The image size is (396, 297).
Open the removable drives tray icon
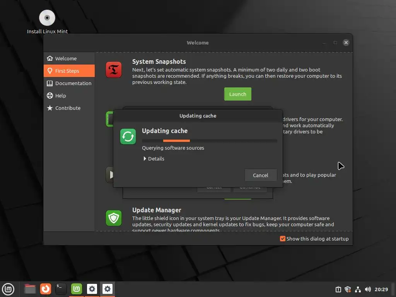pos(338,289)
